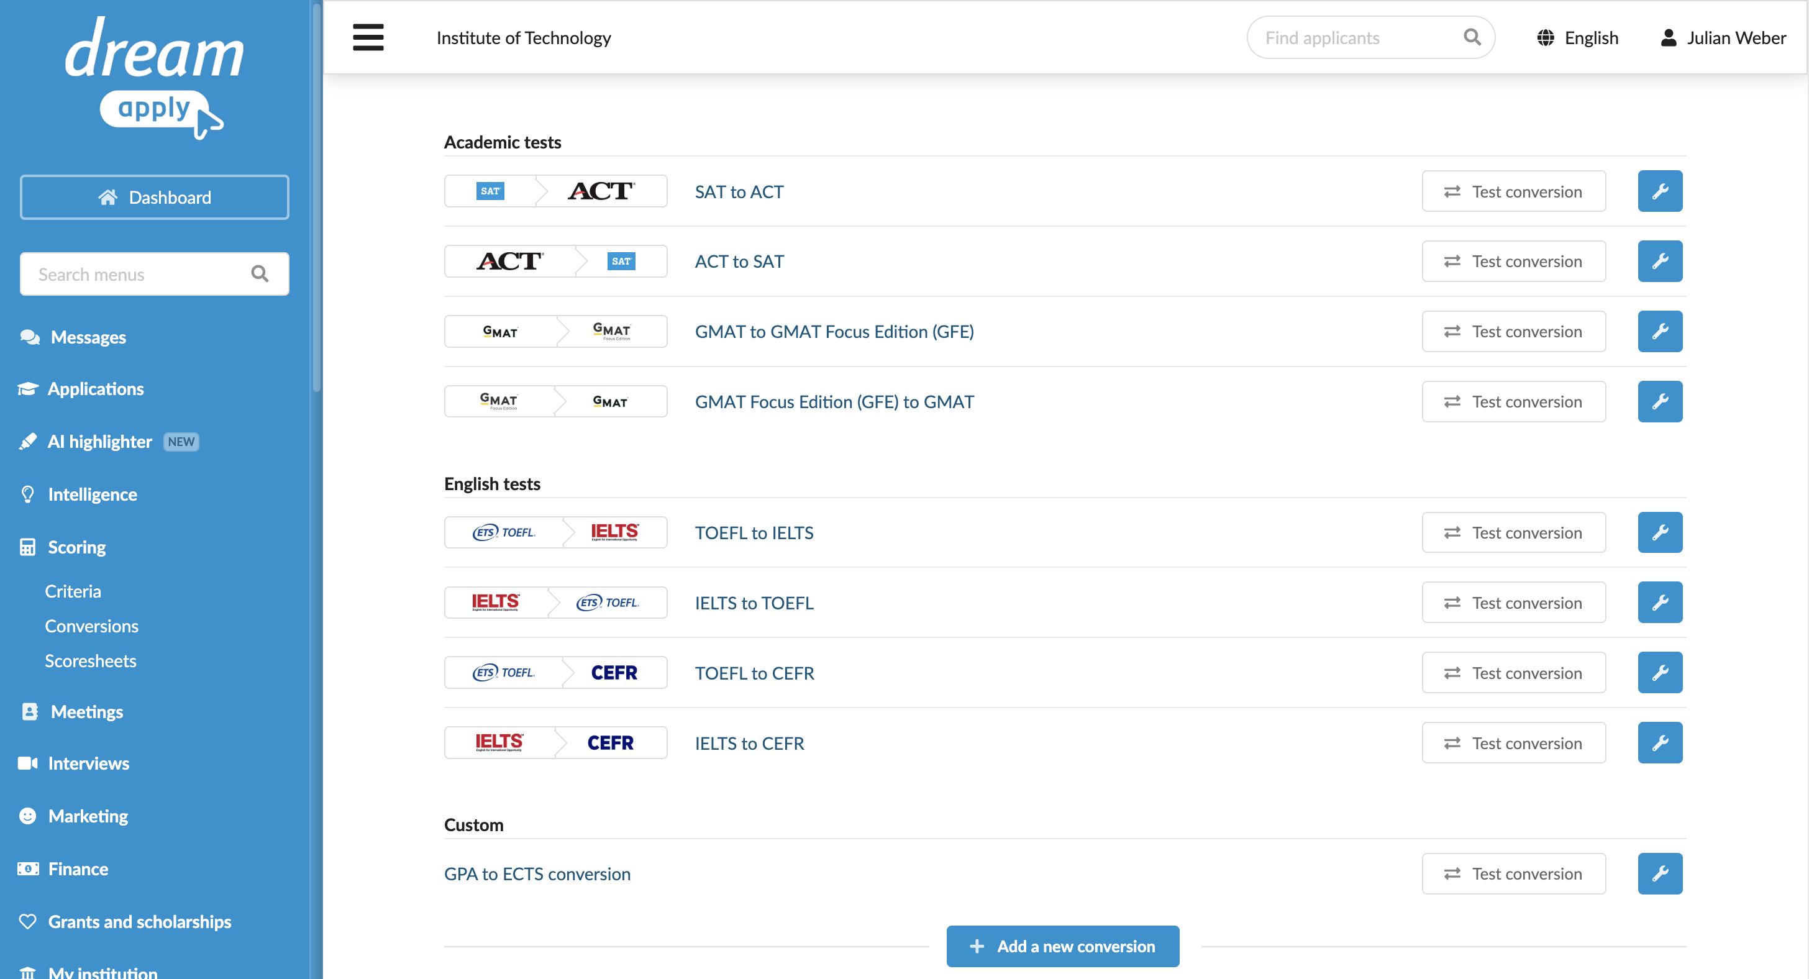Edit GMAT to GMAT Focus Edition via wrench

click(x=1660, y=332)
